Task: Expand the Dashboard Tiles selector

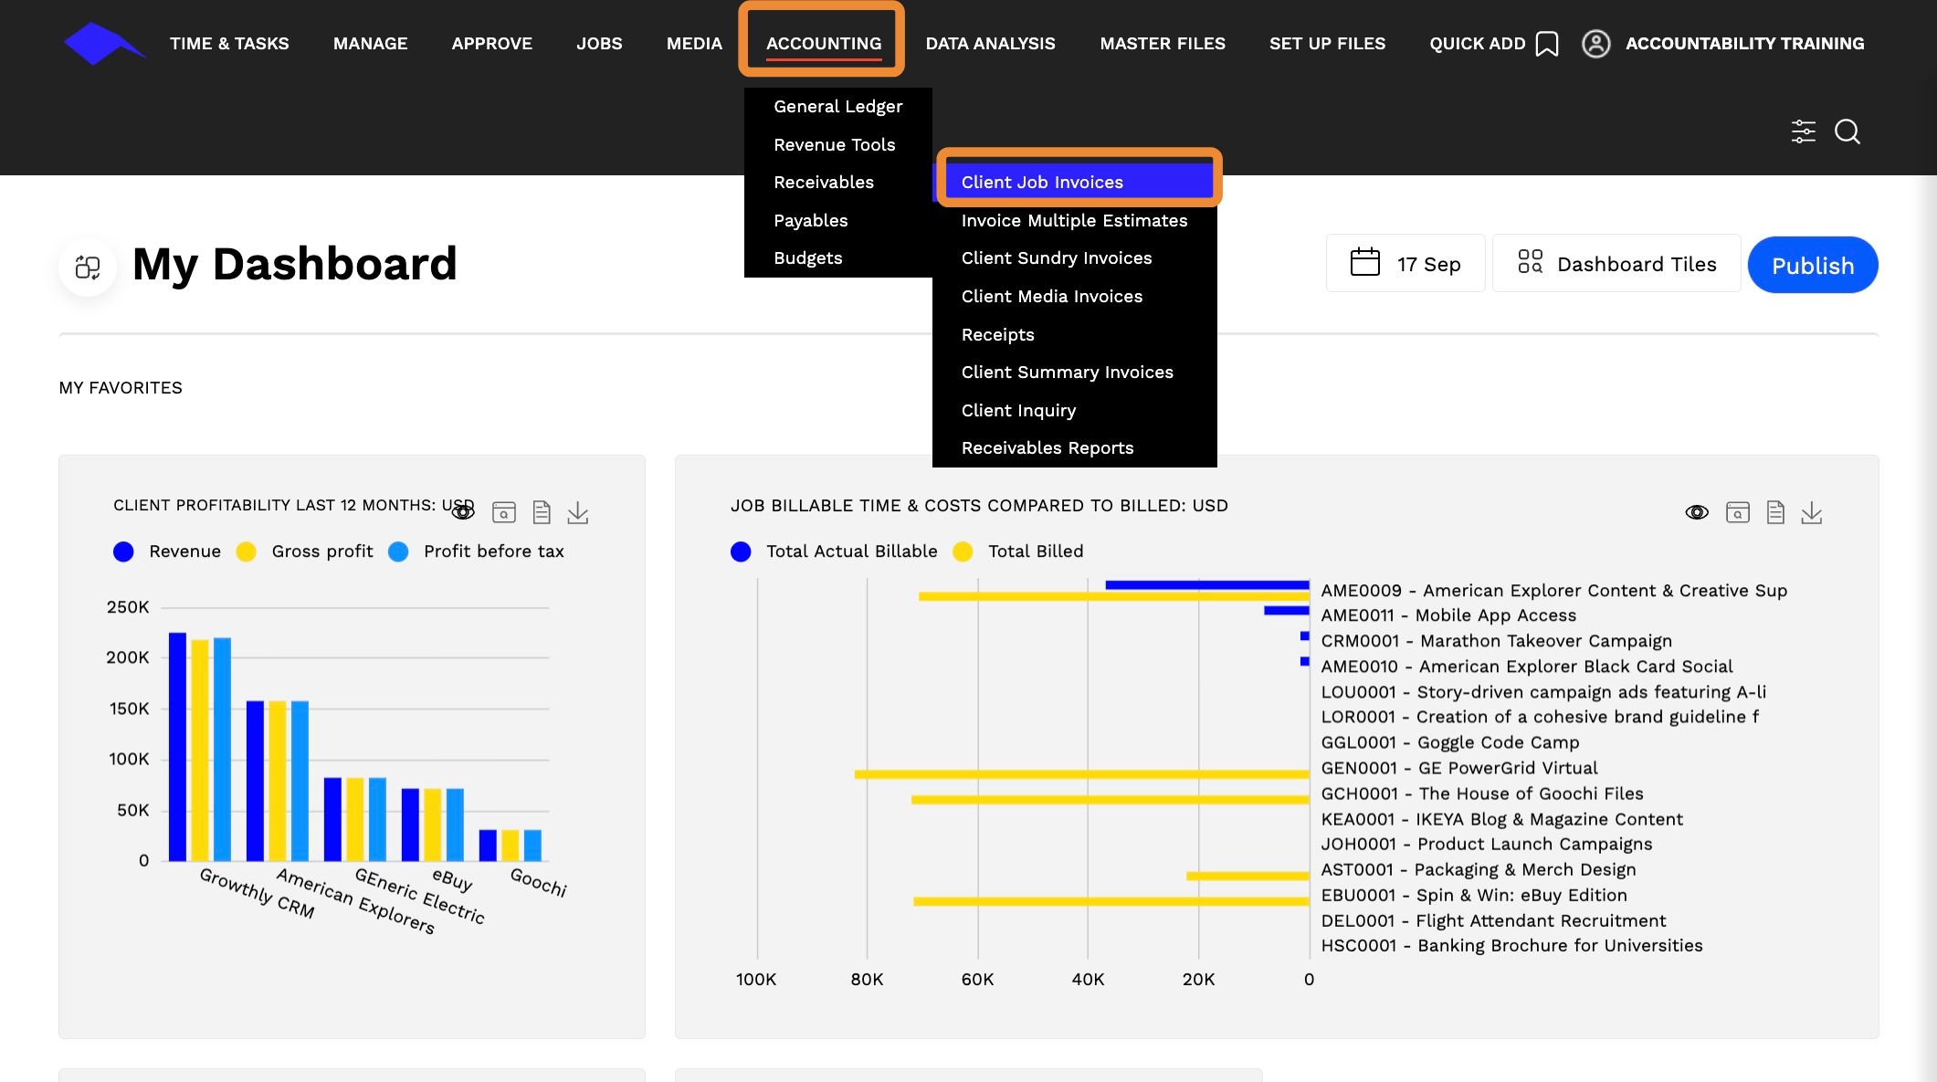Action: click(1616, 264)
